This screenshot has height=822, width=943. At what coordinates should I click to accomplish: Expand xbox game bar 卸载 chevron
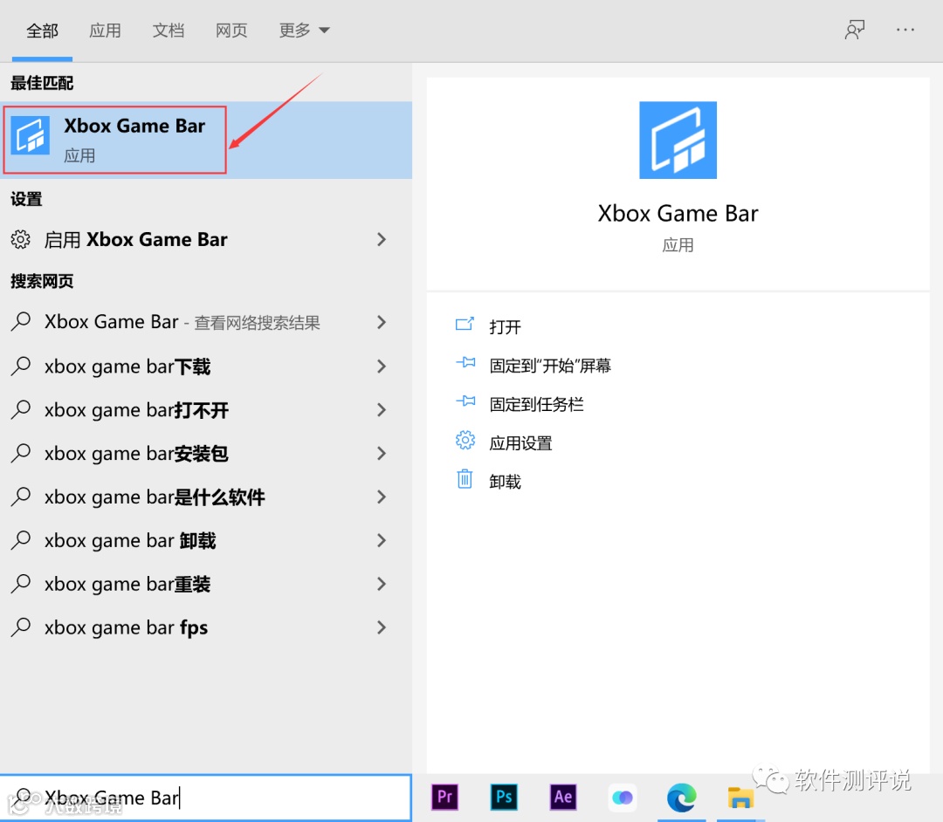point(382,540)
